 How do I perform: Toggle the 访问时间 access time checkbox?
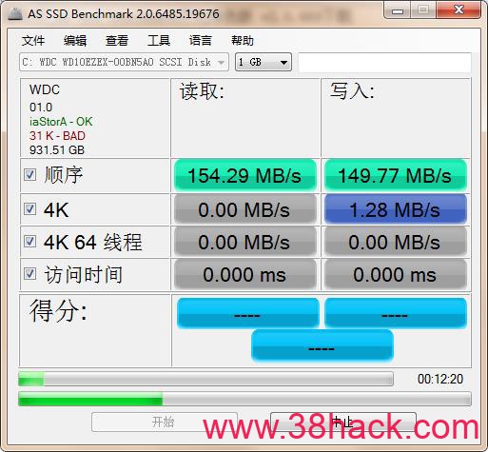tap(29, 274)
